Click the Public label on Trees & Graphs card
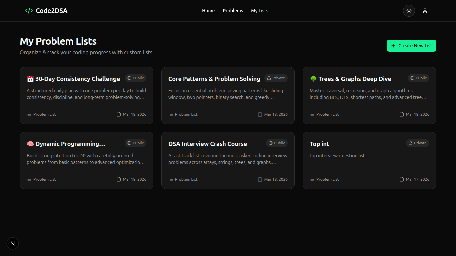 coord(421,78)
